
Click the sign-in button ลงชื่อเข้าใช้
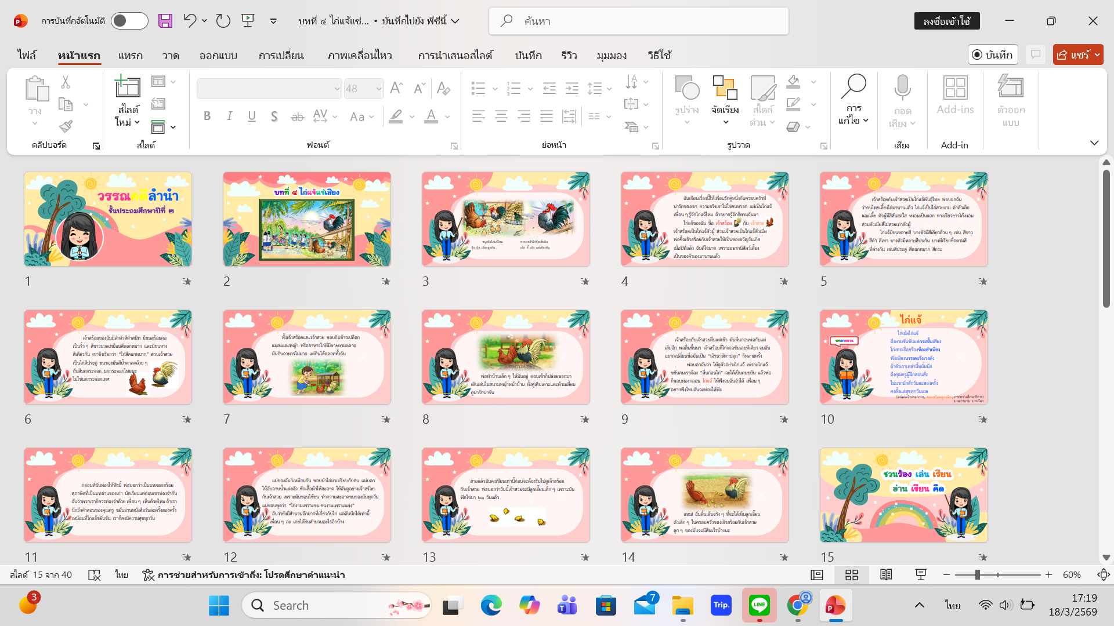point(946,21)
